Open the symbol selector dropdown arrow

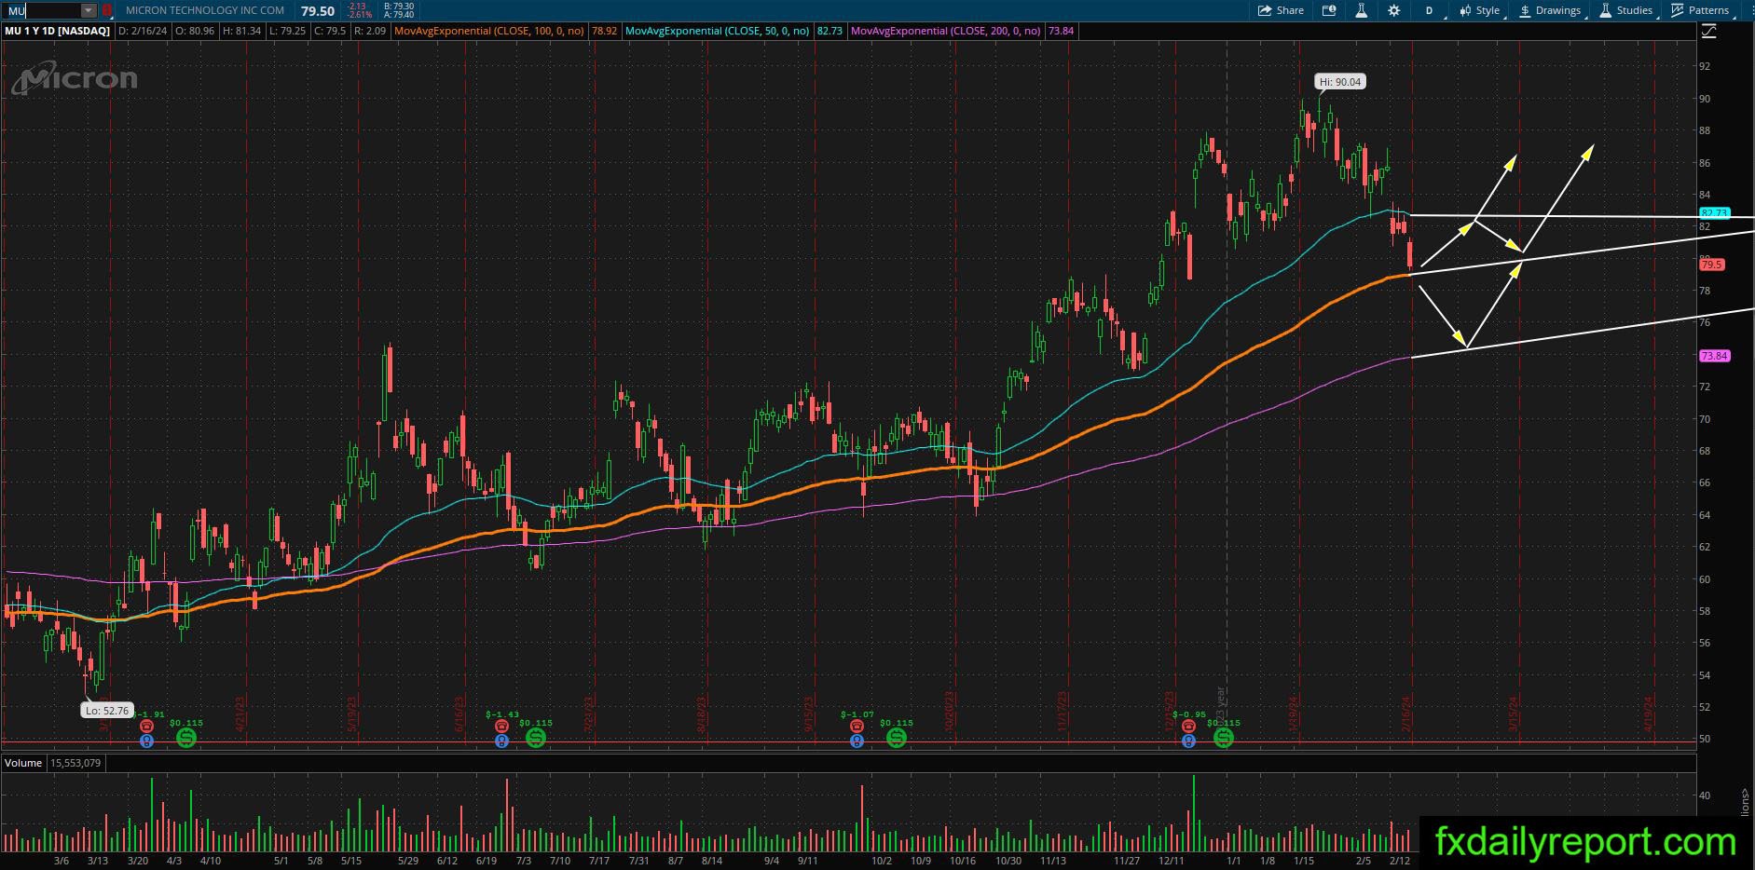click(88, 10)
